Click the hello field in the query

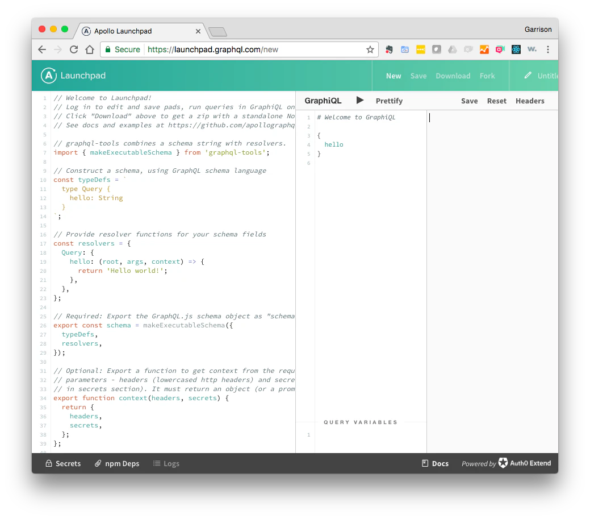pyautogui.click(x=334, y=144)
